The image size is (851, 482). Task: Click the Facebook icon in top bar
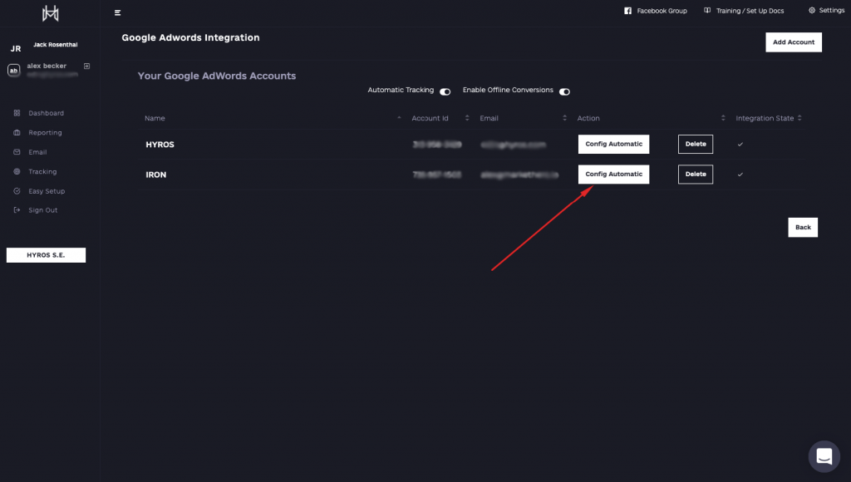[x=627, y=11]
